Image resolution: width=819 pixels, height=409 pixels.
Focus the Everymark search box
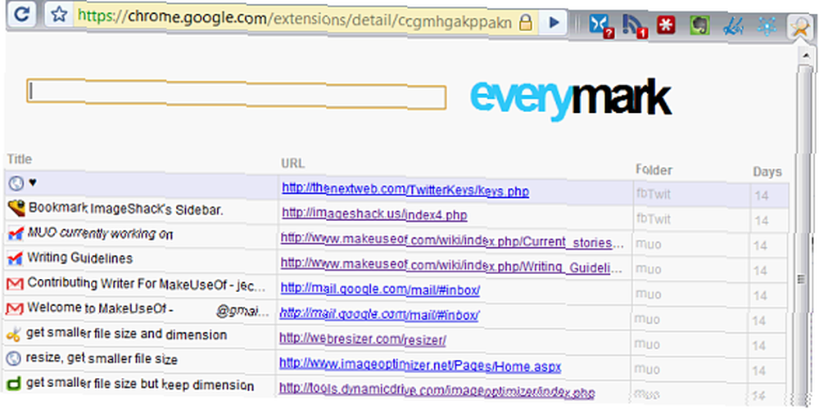pos(236,95)
